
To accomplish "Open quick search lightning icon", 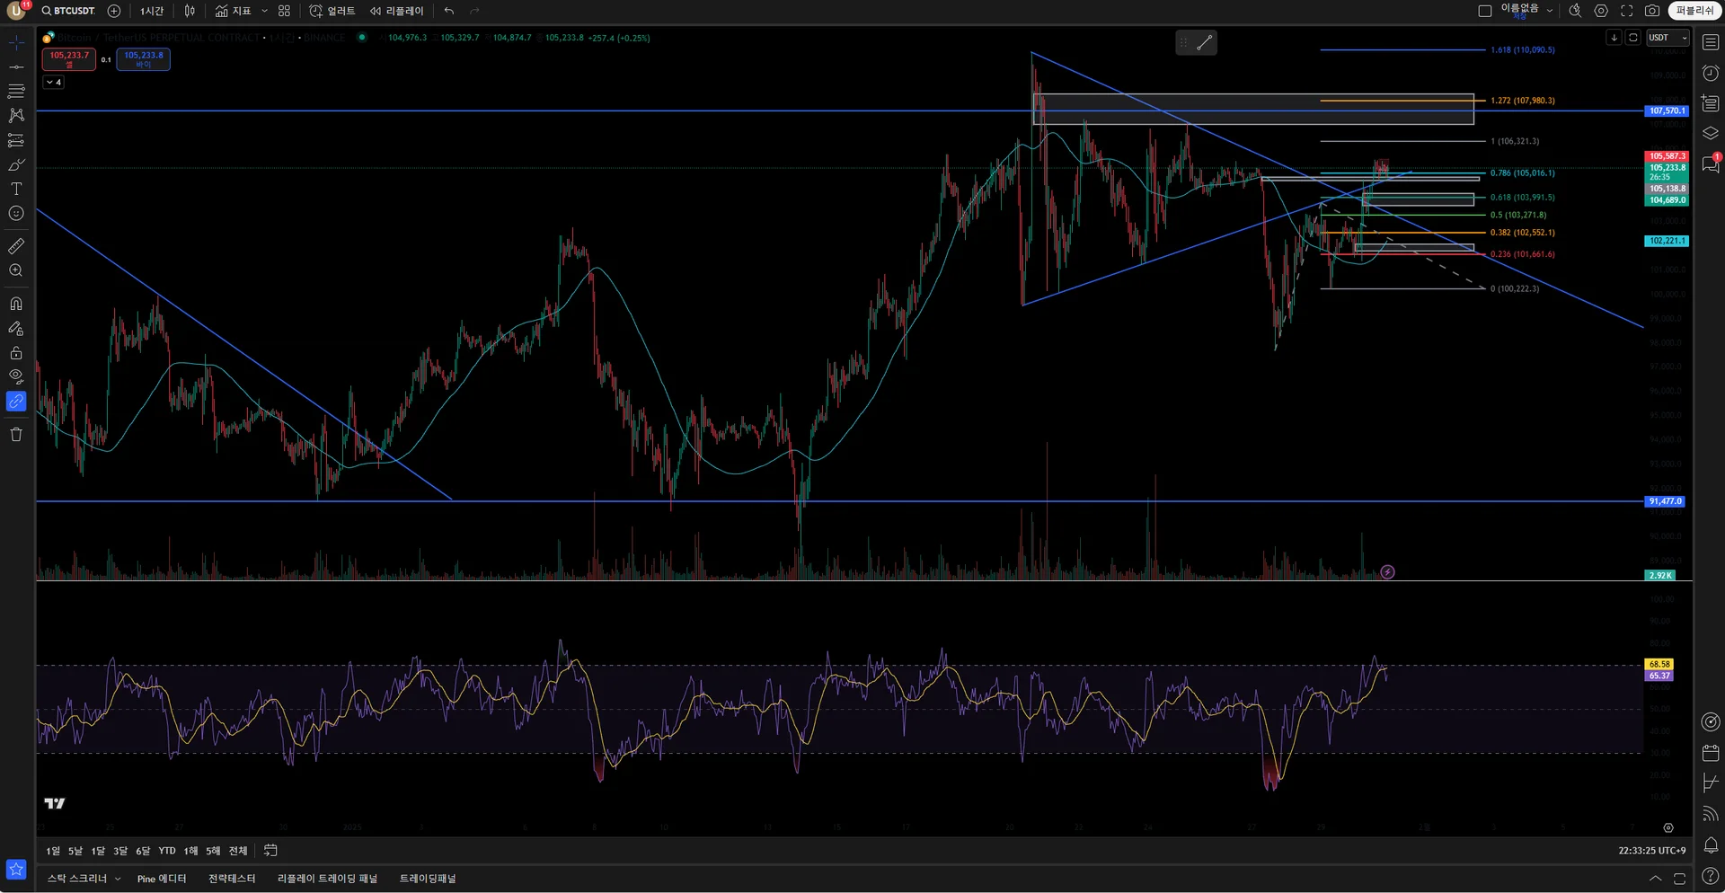I will [x=1575, y=11].
